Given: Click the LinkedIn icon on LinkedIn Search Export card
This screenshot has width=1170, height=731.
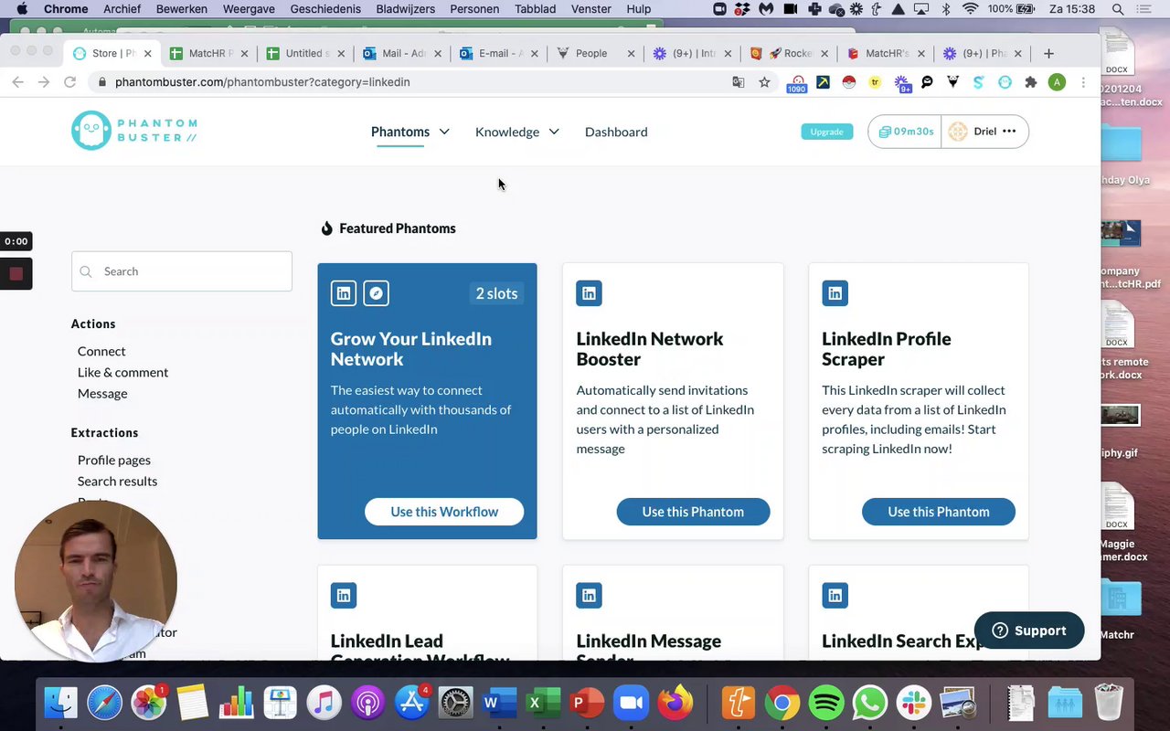Looking at the screenshot, I should (x=835, y=596).
